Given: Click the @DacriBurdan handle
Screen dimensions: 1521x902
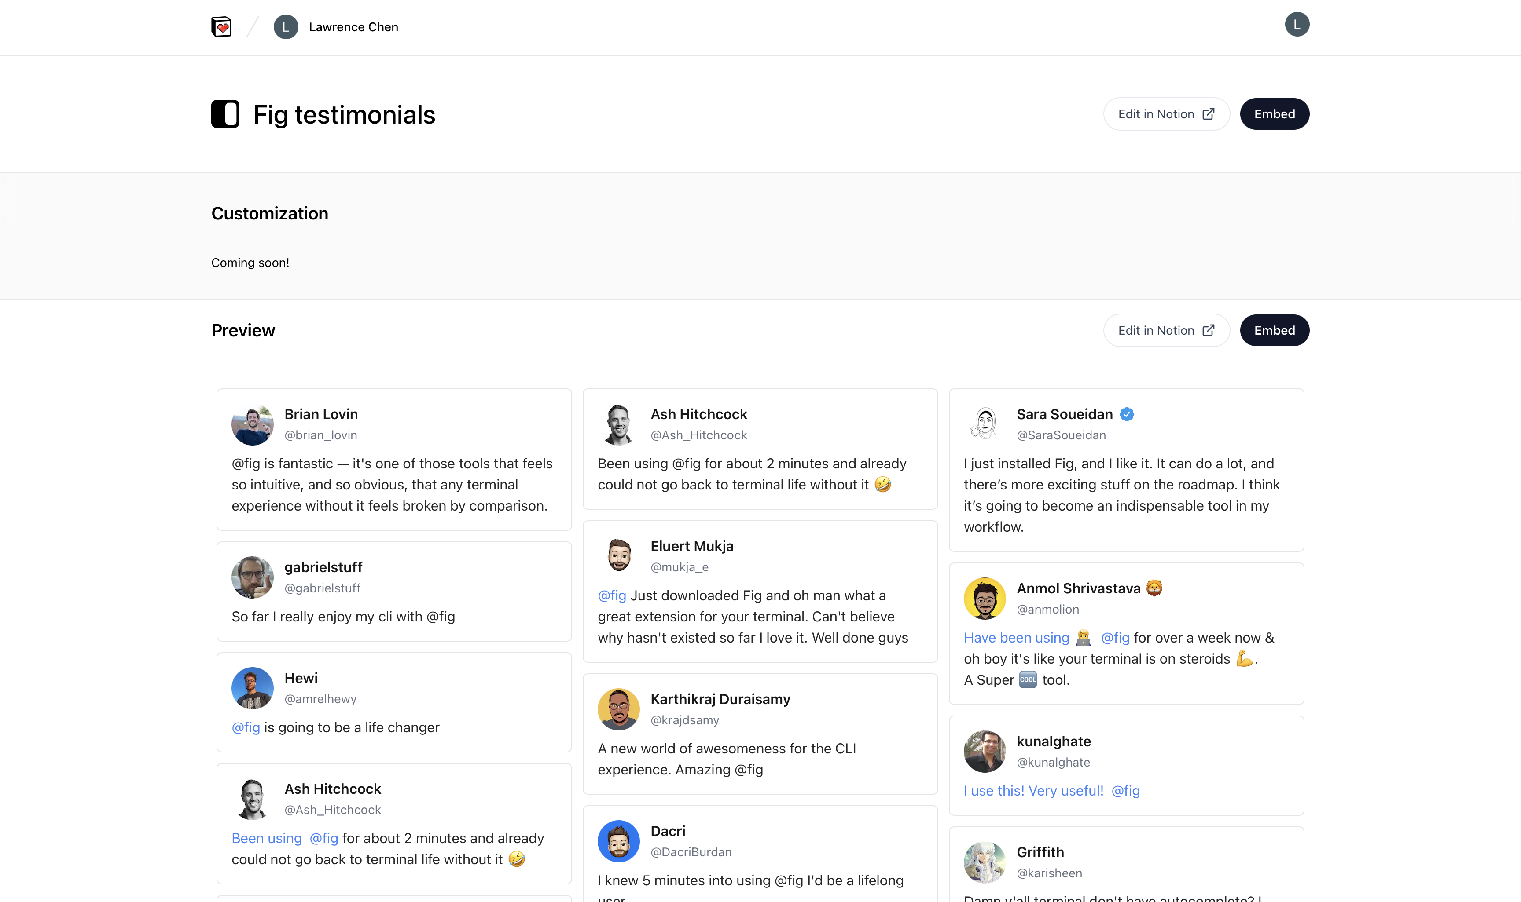Looking at the screenshot, I should coord(691,852).
